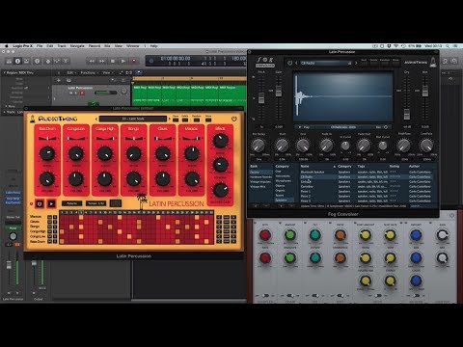Click the Pitch fader in Fog Convolver
463x347 pixels.
[261, 98]
